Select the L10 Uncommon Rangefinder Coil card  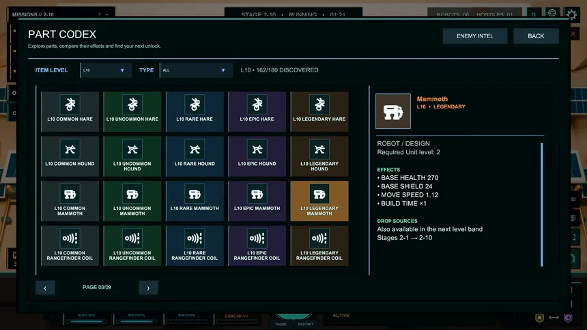[x=132, y=245]
